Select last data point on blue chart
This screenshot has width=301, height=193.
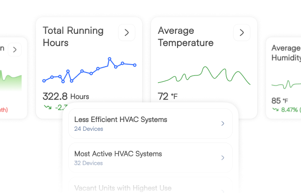pos(135,65)
